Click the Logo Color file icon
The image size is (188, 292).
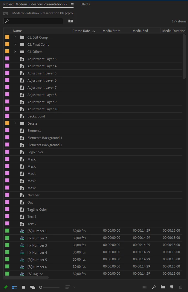22,152
